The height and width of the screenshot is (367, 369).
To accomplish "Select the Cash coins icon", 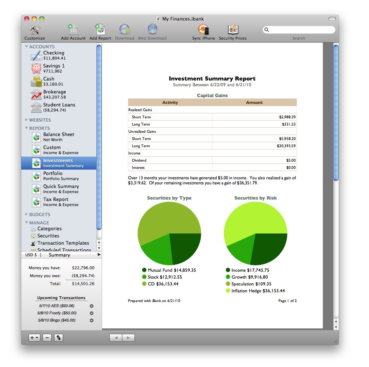I will click(36, 82).
